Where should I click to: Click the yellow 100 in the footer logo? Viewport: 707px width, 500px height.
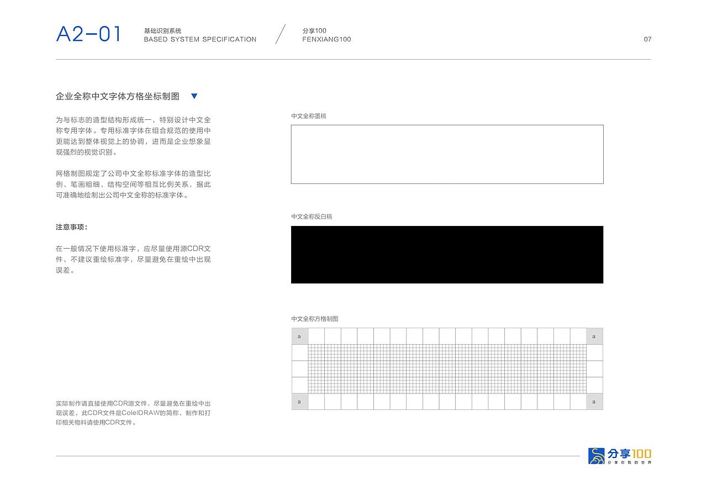[x=641, y=454]
